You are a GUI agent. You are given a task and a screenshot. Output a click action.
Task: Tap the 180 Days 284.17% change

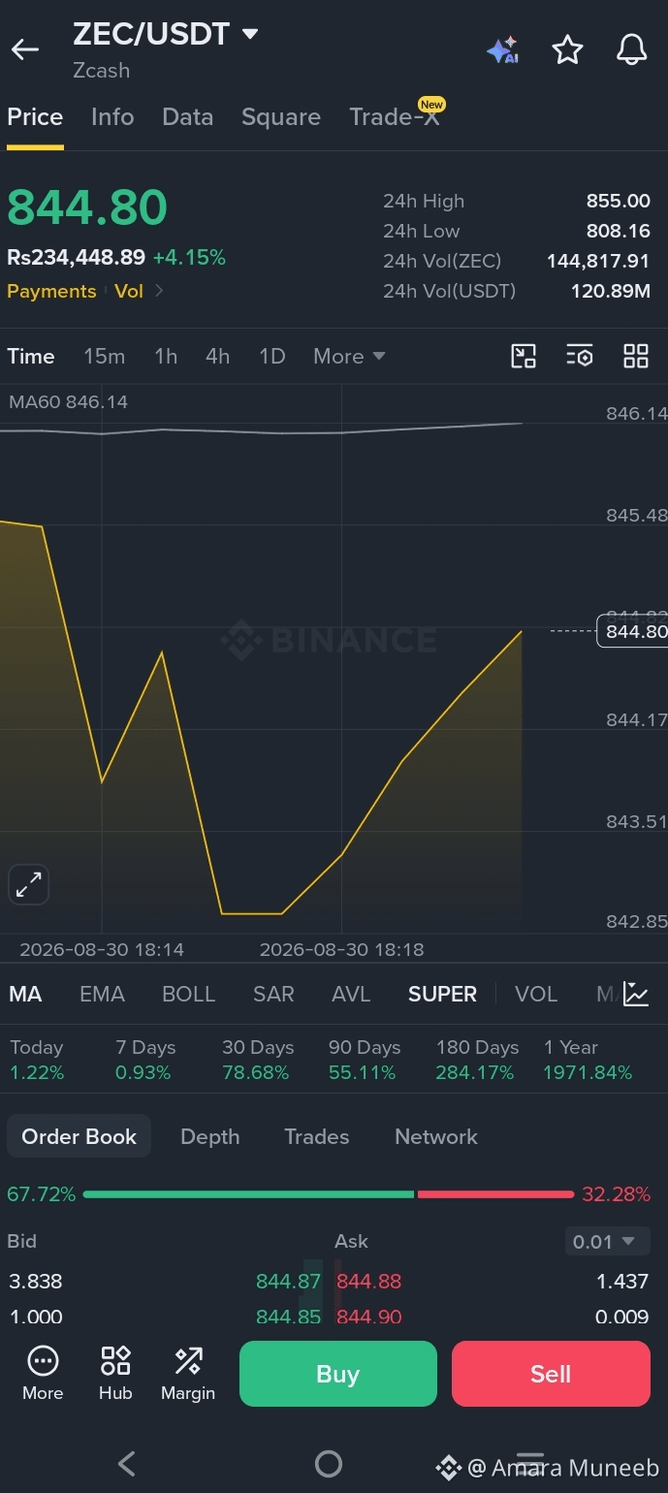tap(477, 1060)
